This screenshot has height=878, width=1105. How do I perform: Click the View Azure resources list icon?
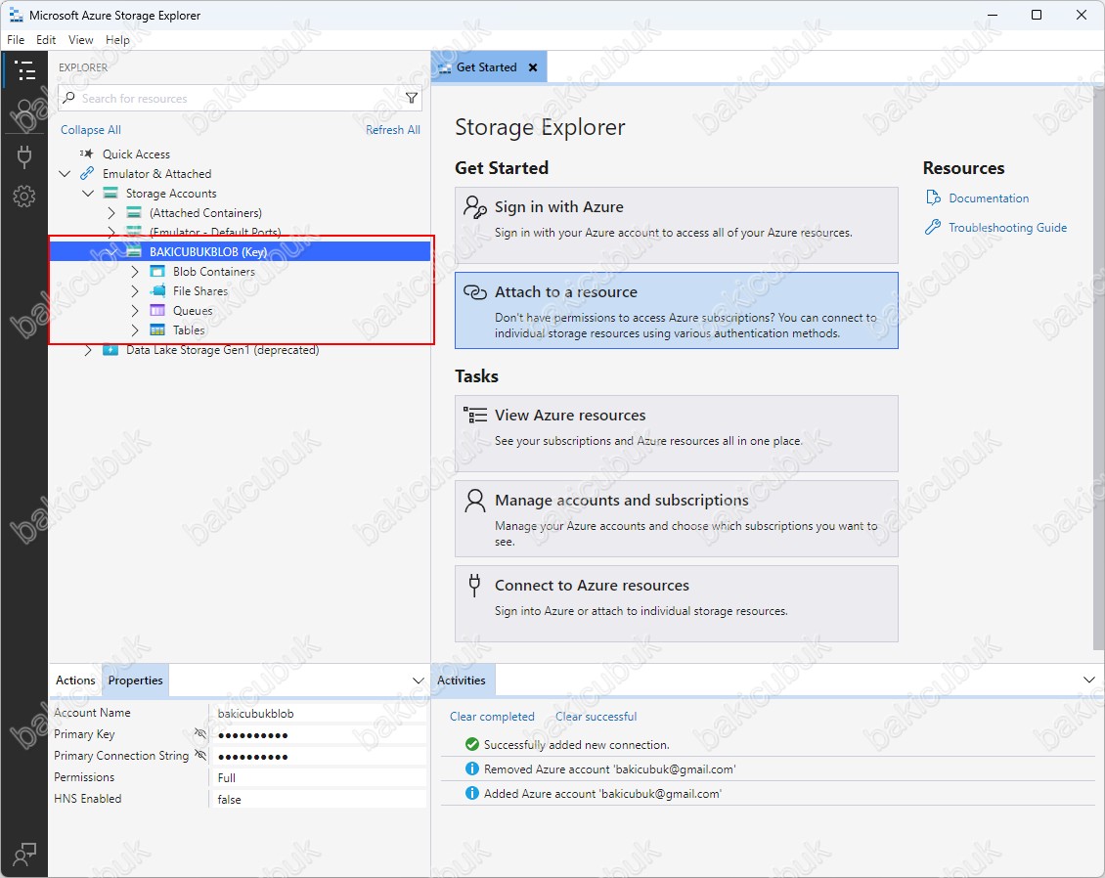click(x=475, y=415)
